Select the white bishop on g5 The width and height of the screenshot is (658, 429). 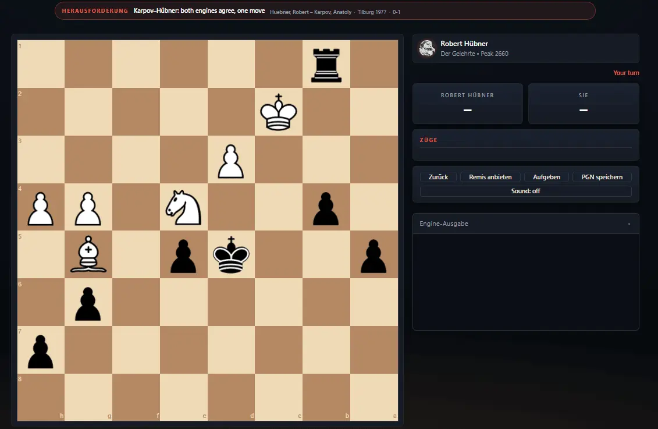tap(88, 254)
